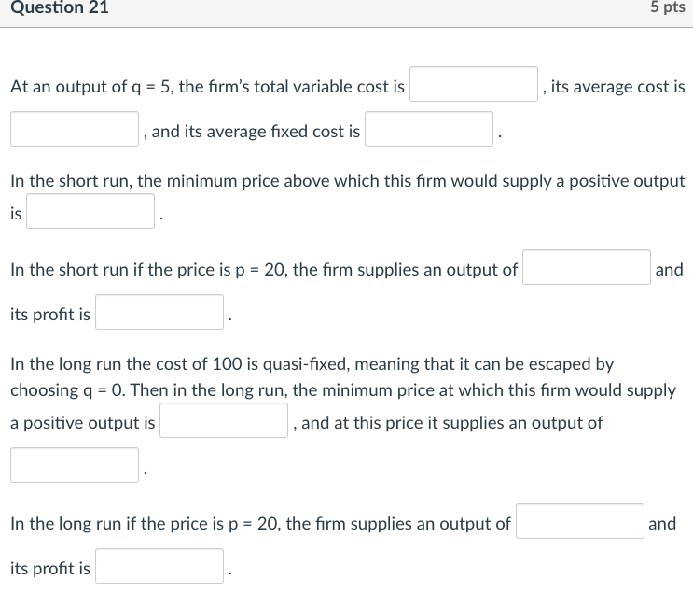Click the short-run profit answer box
The height and width of the screenshot is (594, 693).
pyautogui.click(x=159, y=313)
